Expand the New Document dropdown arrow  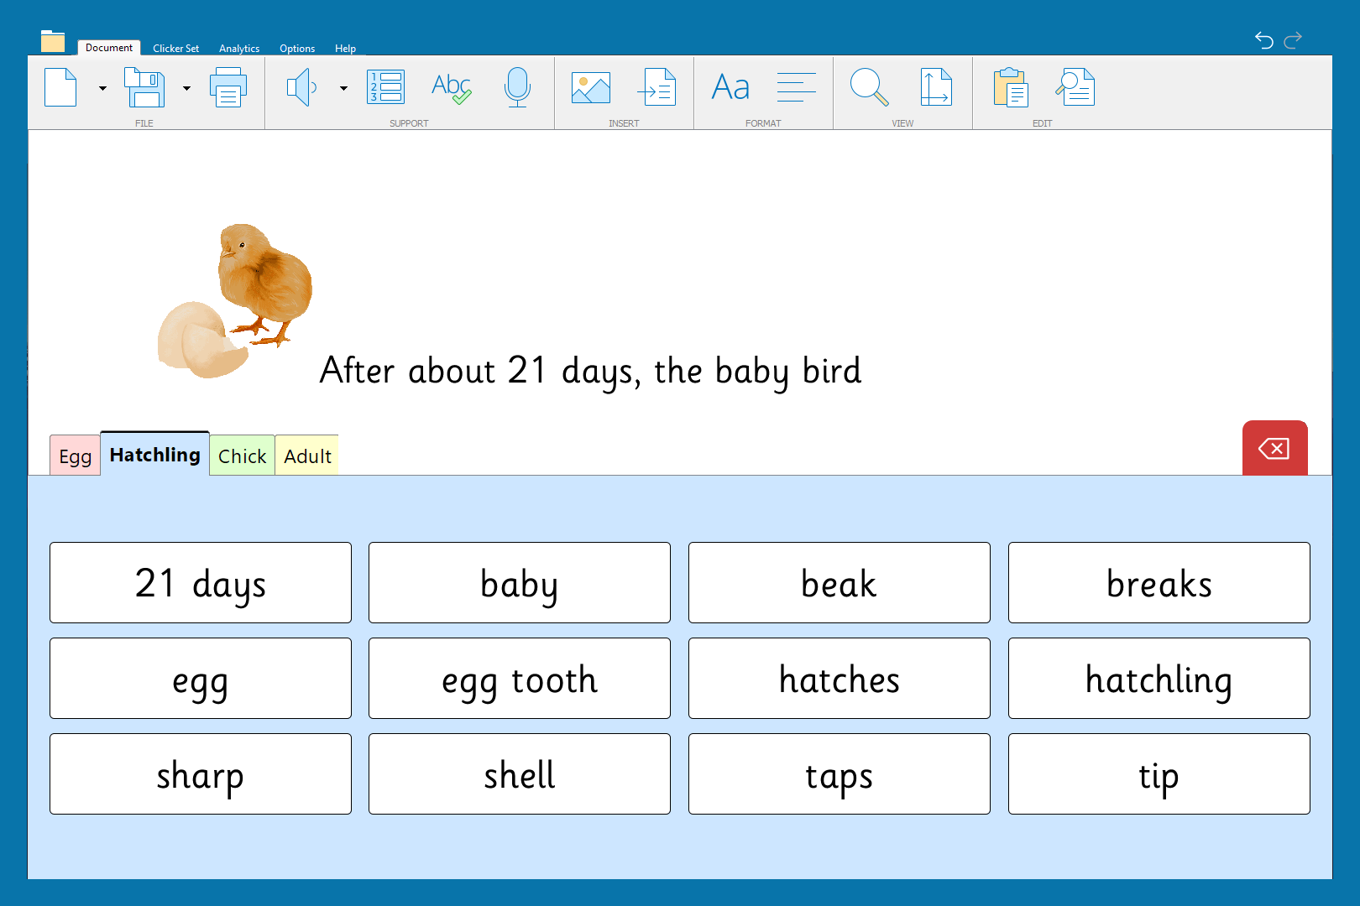tap(102, 88)
